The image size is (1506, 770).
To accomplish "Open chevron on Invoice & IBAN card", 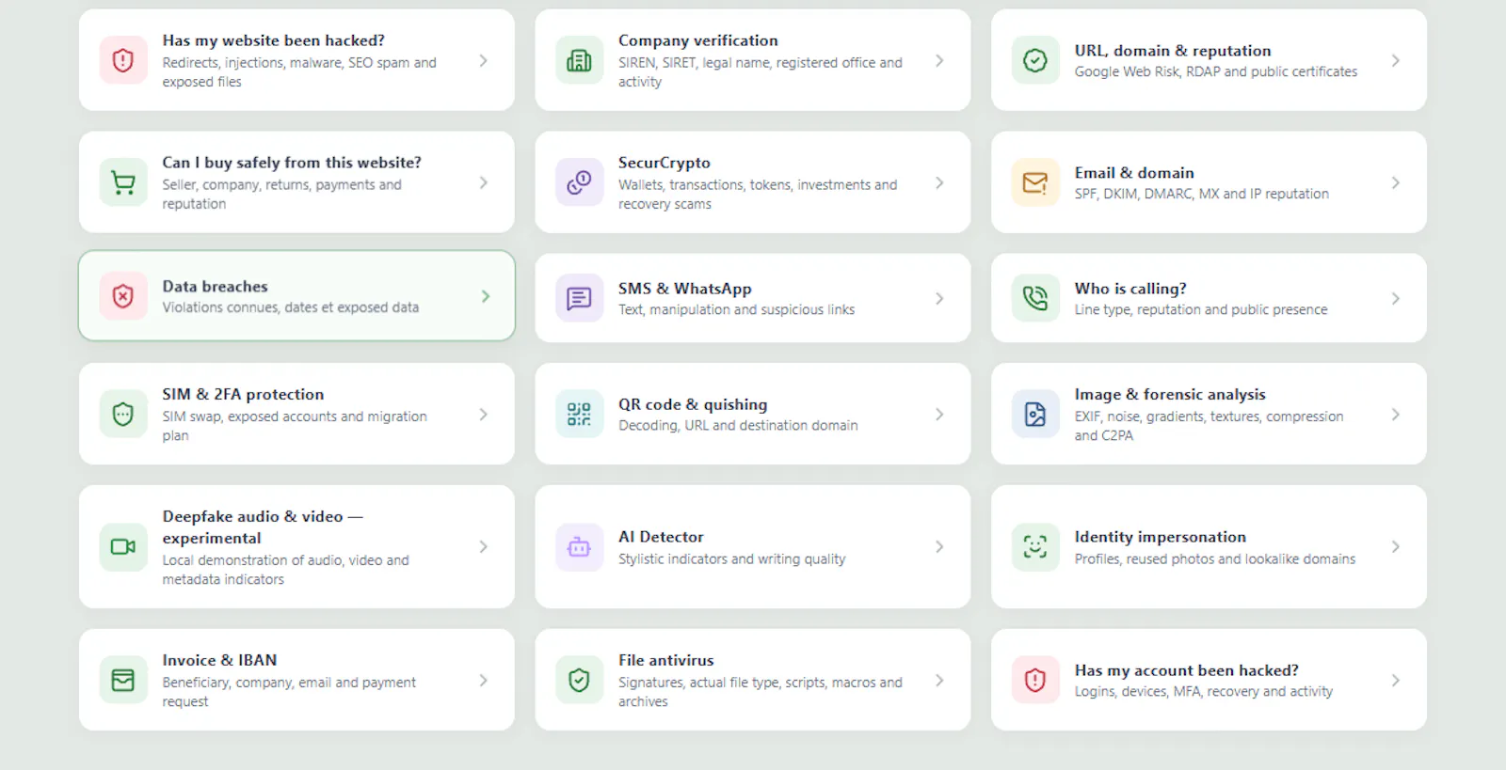I will tap(484, 680).
